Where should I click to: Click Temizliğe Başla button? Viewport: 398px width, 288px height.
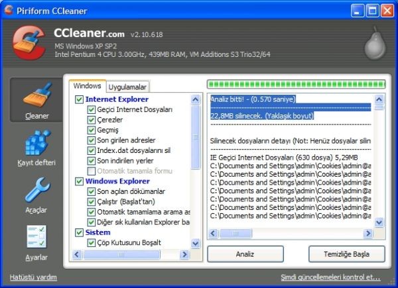(347, 254)
